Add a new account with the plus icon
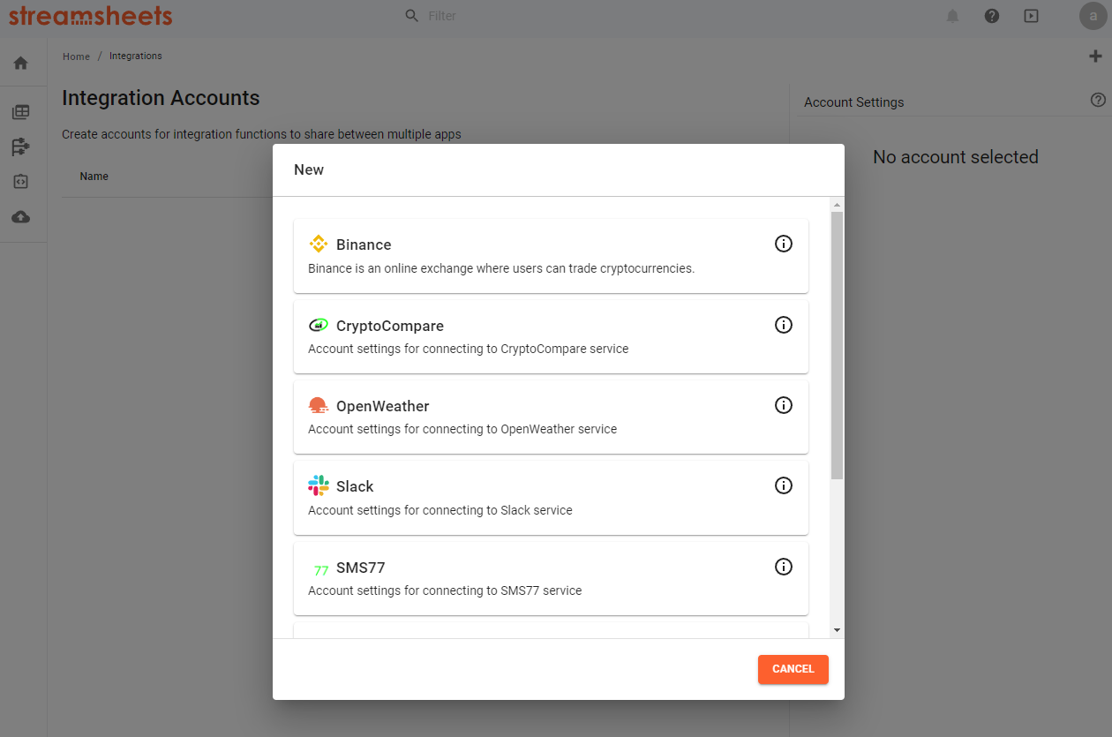This screenshot has height=737, width=1112. (1096, 56)
